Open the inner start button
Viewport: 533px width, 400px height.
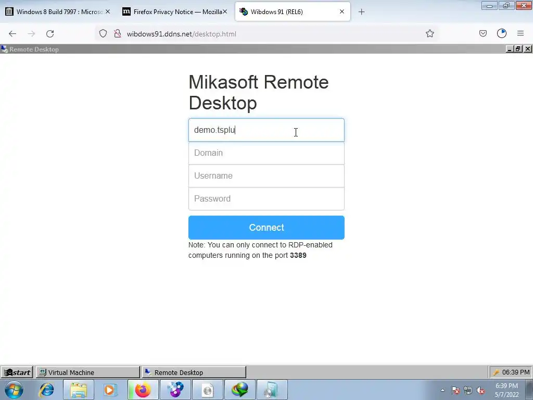(x=17, y=372)
